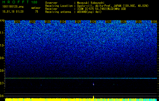Viewport: 159px width, 101px height.
Task: Select the meteor count value 75
Action: (37, 12)
